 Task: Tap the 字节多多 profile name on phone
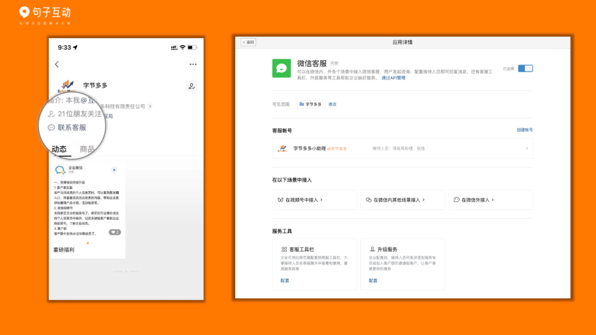point(95,85)
